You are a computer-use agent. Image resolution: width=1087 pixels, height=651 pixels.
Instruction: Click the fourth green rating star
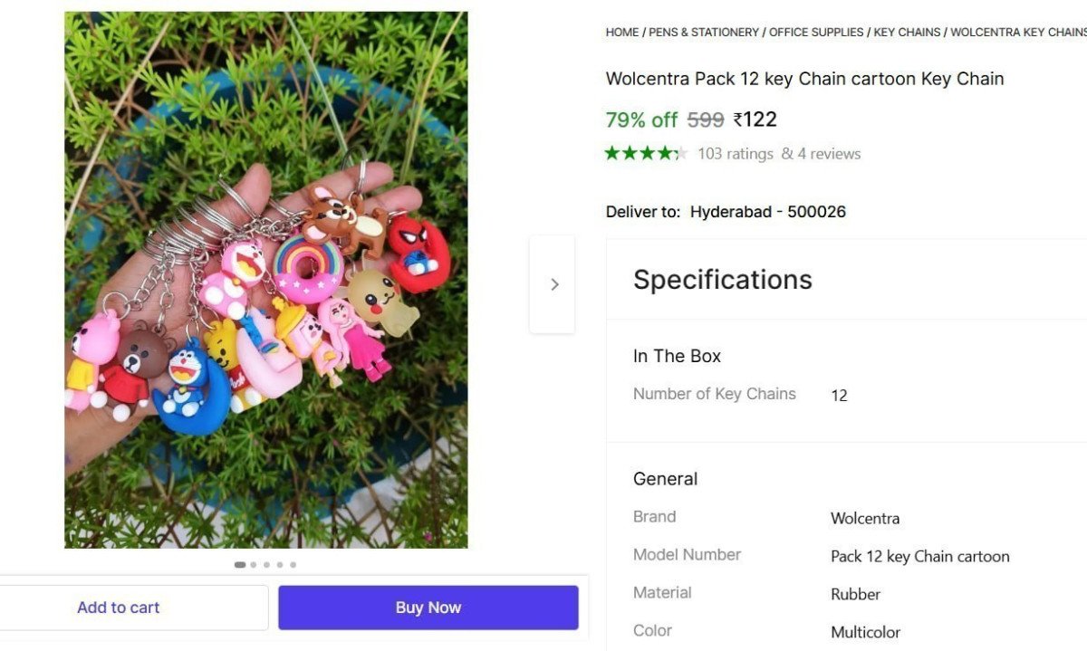[x=663, y=153]
